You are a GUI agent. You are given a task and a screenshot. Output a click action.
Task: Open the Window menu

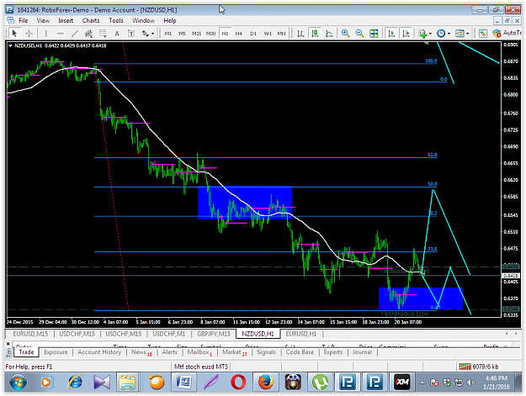(x=143, y=20)
